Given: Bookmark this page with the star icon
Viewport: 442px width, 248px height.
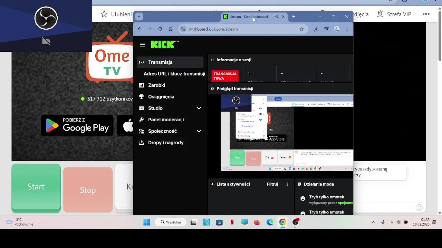Looking at the screenshot, I should pos(301,29).
